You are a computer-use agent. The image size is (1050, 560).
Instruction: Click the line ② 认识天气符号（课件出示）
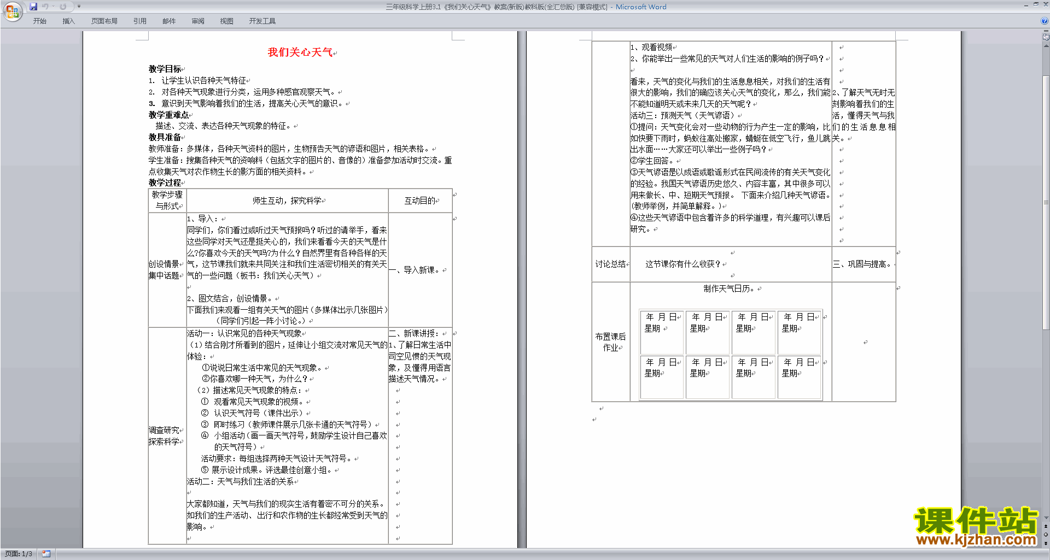[x=252, y=413]
